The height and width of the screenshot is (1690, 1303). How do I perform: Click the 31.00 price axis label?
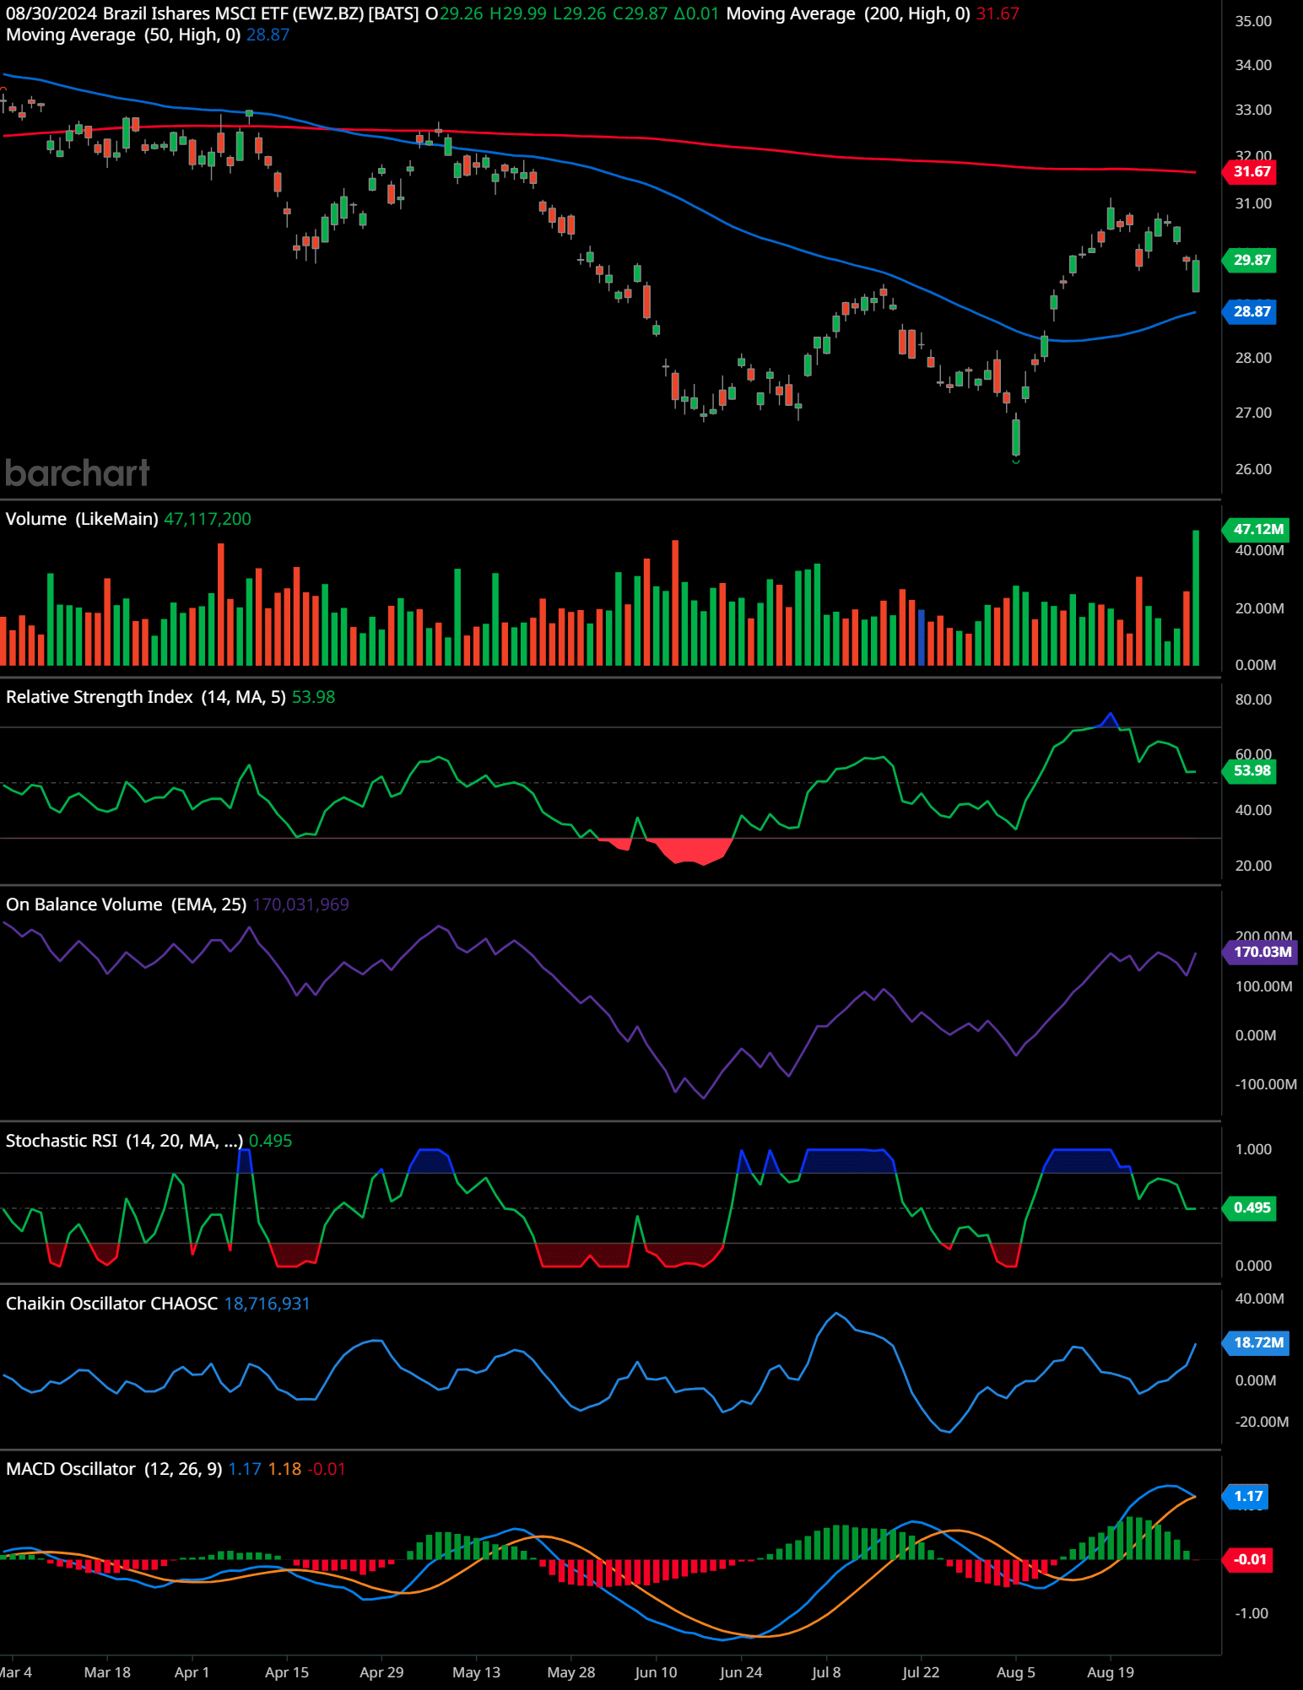click(x=1253, y=203)
